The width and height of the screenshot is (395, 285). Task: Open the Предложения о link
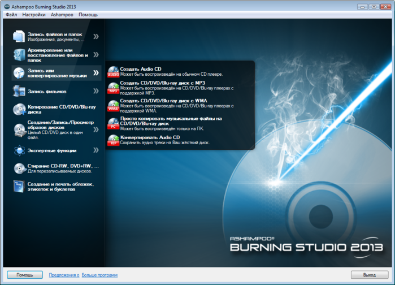pos(64,275)
